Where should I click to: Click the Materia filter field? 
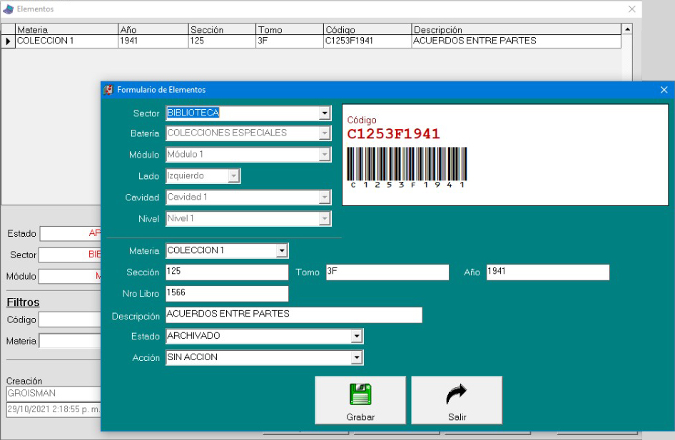pyautogui.click(x=70, y=341)
